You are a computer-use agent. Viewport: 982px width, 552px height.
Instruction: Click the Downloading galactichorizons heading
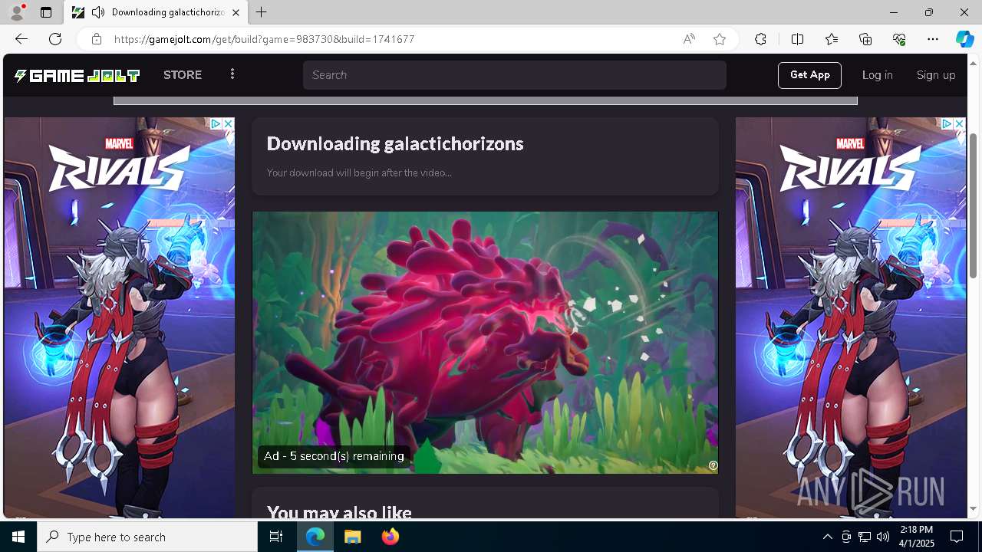395,143
